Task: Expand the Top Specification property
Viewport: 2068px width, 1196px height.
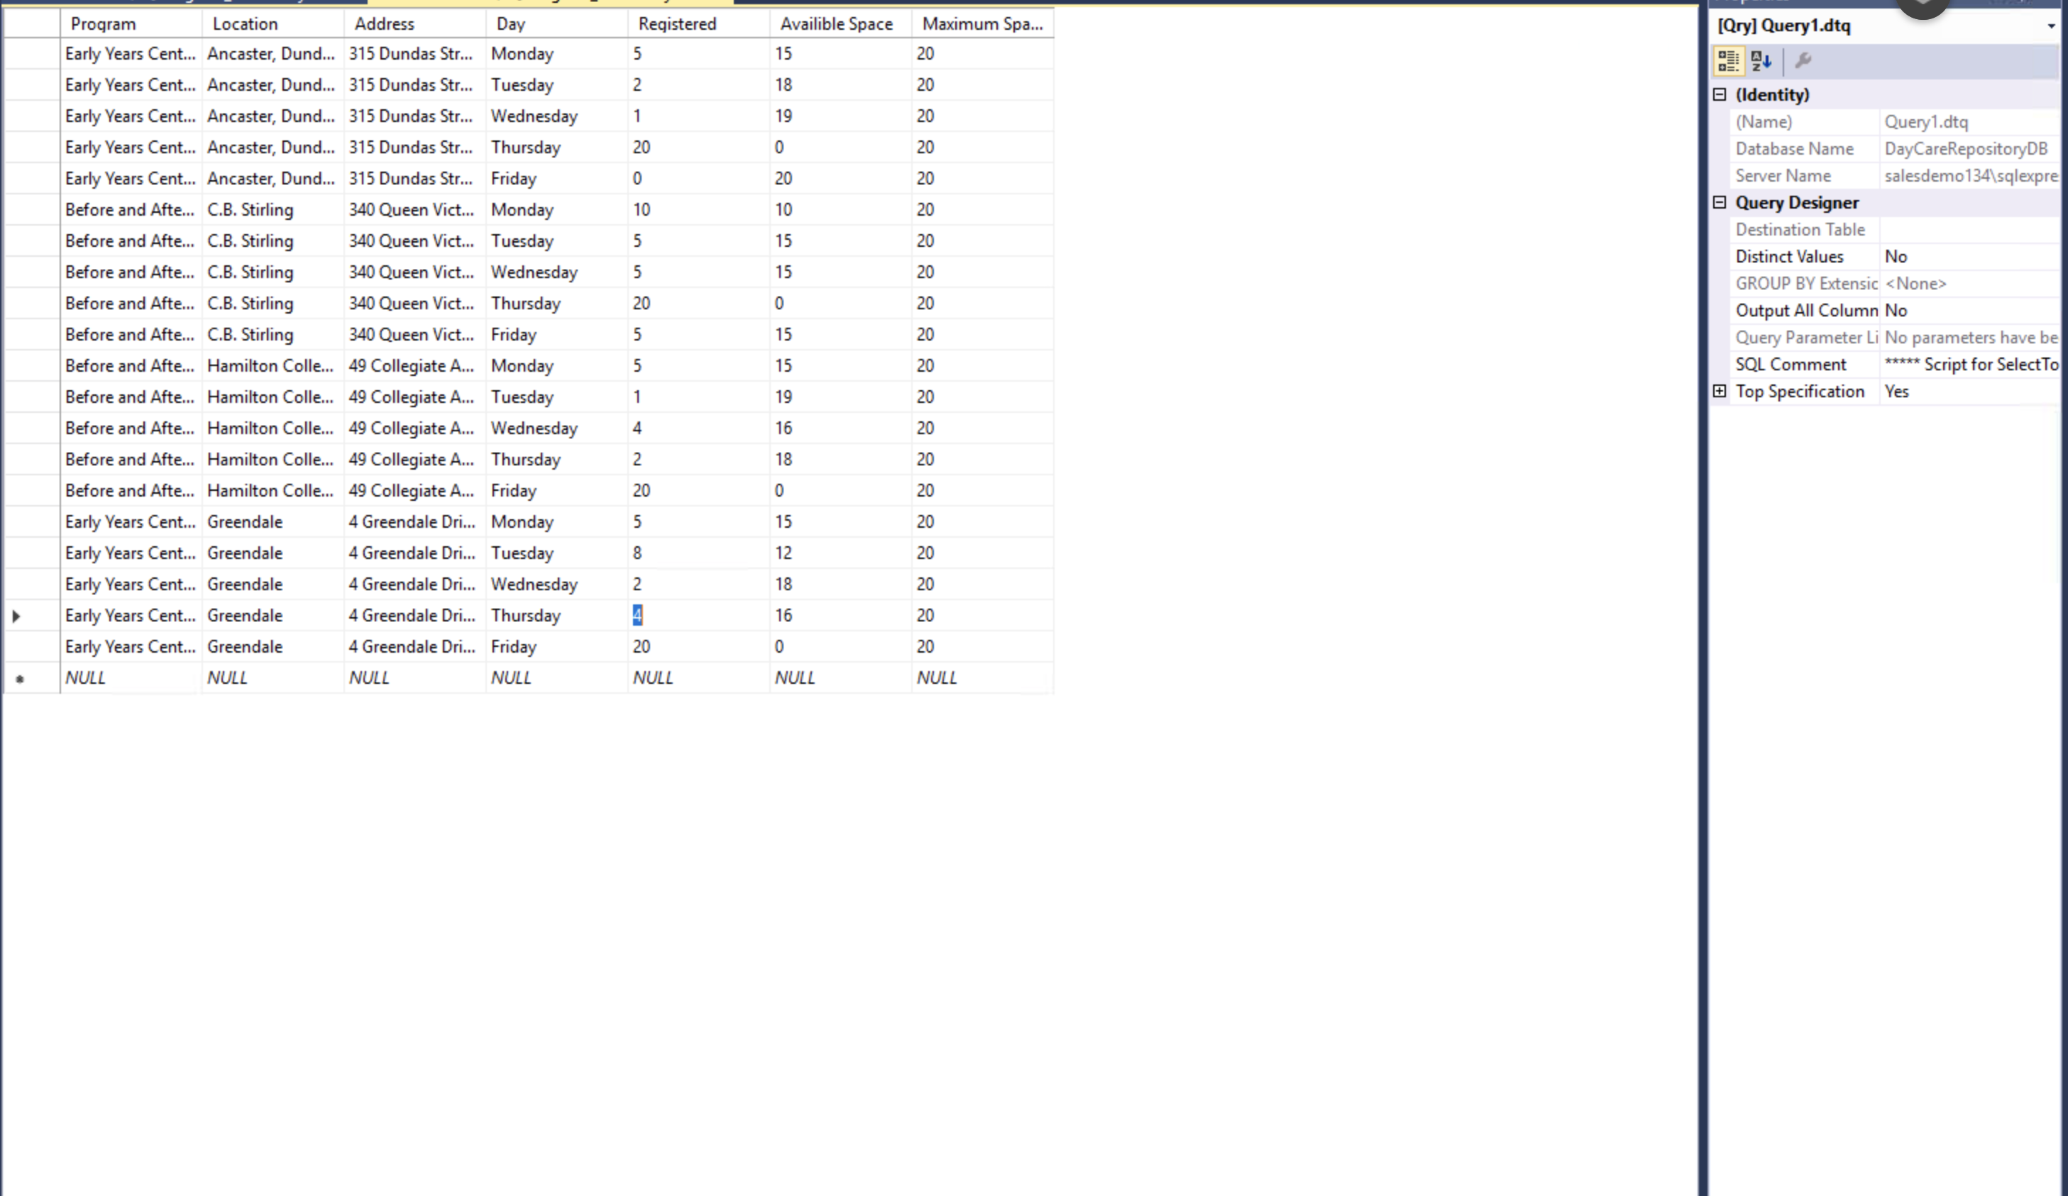Action: [1720, 392]
